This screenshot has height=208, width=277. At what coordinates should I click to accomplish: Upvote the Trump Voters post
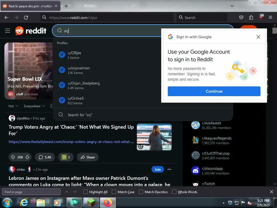(x=13, y=157)
